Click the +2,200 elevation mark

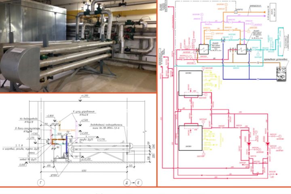pos(84,133)
